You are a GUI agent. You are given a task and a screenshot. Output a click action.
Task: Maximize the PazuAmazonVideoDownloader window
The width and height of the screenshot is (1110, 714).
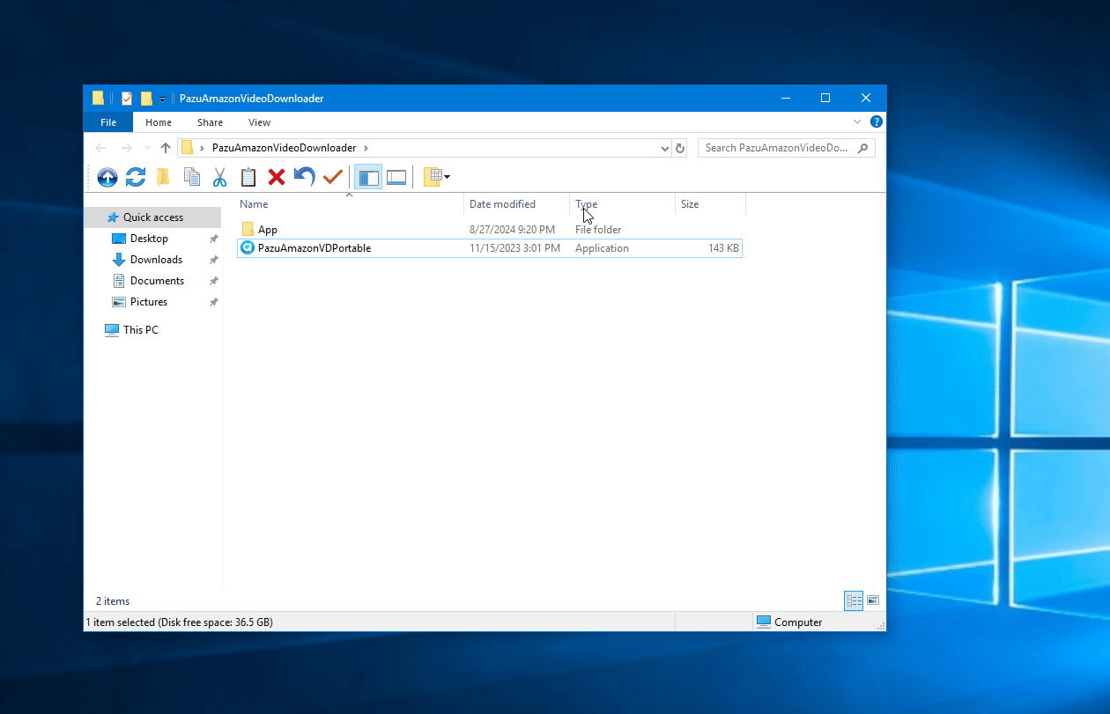coord(825,98)
